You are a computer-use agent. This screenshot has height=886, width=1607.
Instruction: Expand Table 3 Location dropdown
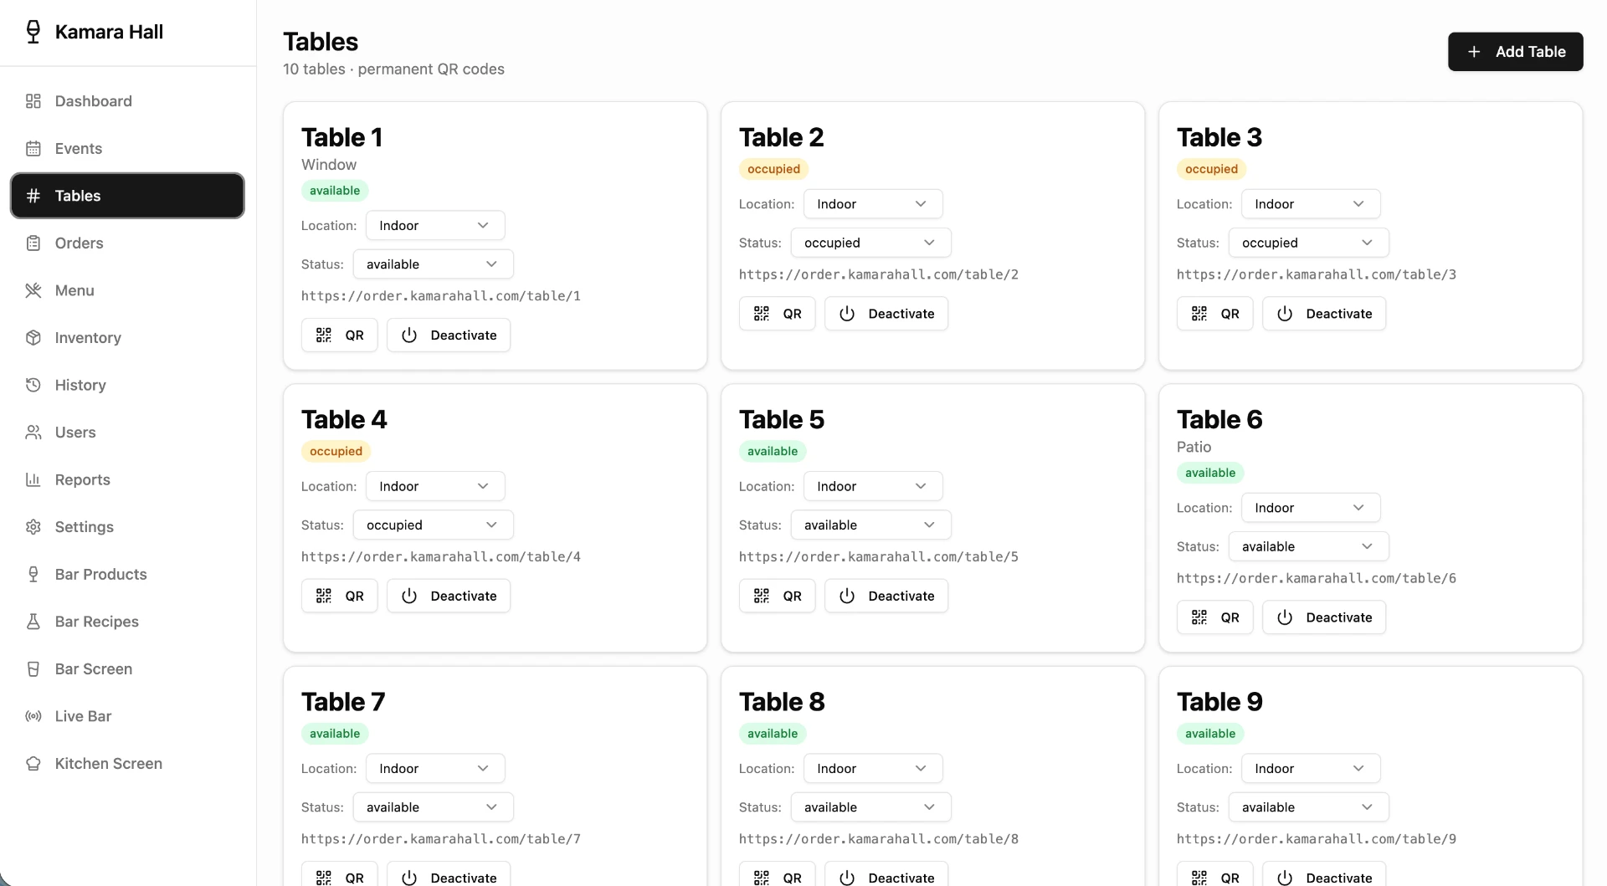pos(1311,204)
